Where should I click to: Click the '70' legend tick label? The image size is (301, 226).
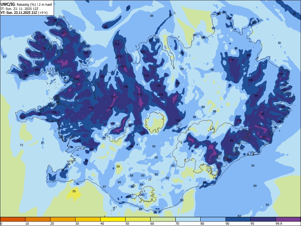(177, 224)
